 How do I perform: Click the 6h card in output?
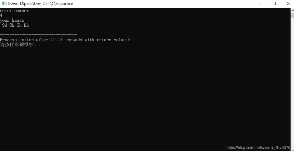point(19,25)
